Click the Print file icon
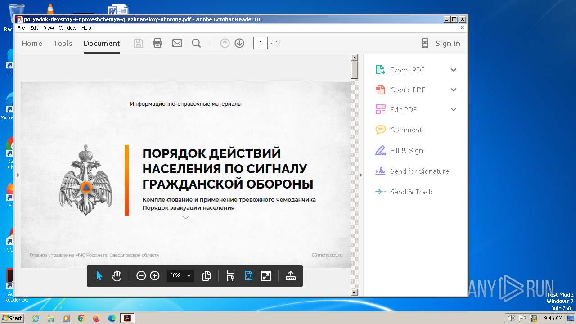This screenshot has height=324, width=576. tap(157, 43)
